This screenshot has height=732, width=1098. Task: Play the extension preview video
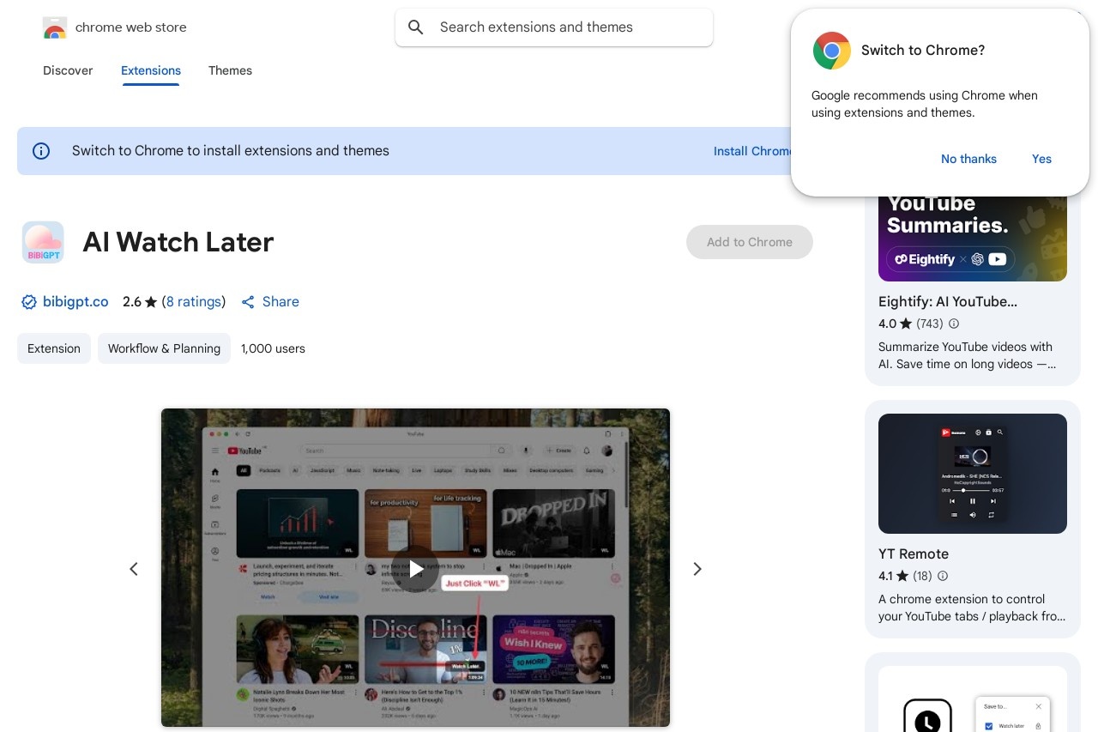(x=416, y=568)
